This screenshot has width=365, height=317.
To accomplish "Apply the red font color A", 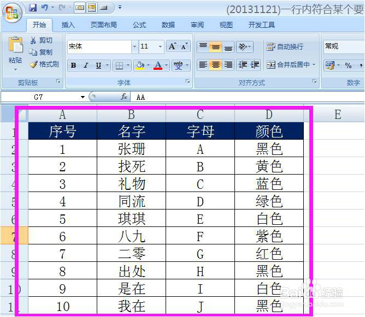I will 158,65.
